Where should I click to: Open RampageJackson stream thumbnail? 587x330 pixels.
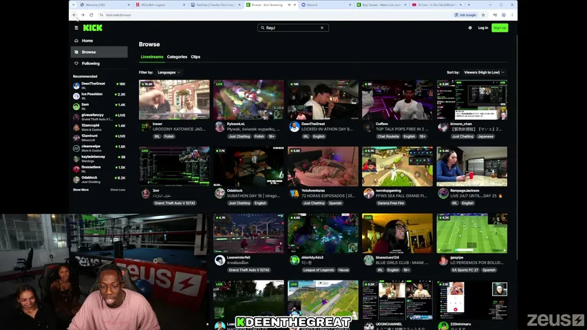471,166
